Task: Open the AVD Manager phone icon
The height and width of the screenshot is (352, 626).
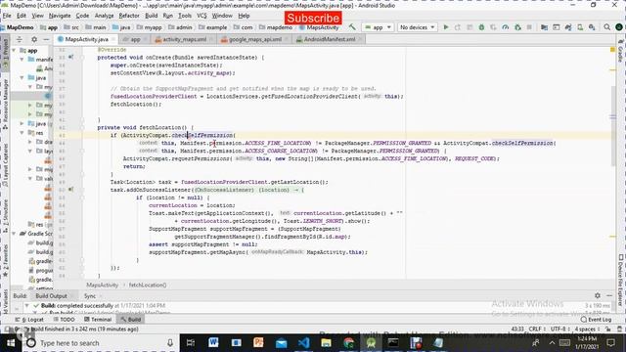Action: click(580, 27)
